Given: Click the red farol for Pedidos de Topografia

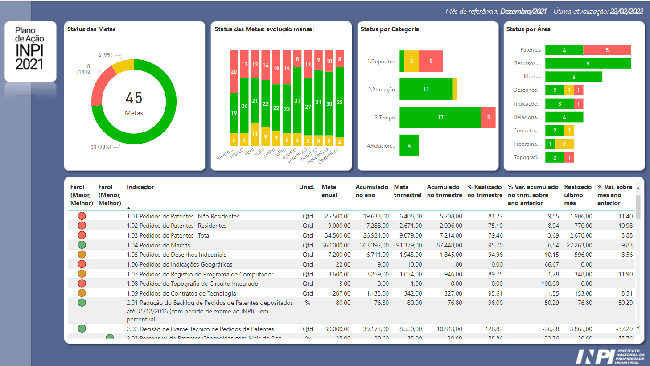Looking at the screenshot, I should tap(82, 284).
